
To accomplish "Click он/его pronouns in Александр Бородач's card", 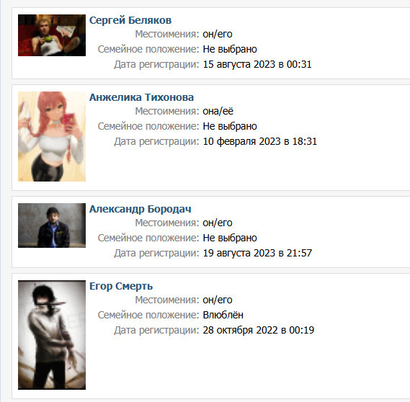I will 218,223.
